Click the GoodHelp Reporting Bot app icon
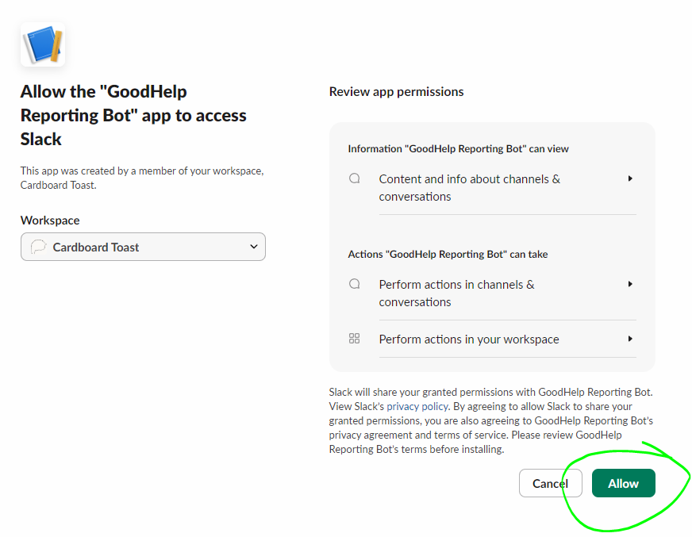Image resolution: width=692 pixels, height=537 pixels. [43, 44]
